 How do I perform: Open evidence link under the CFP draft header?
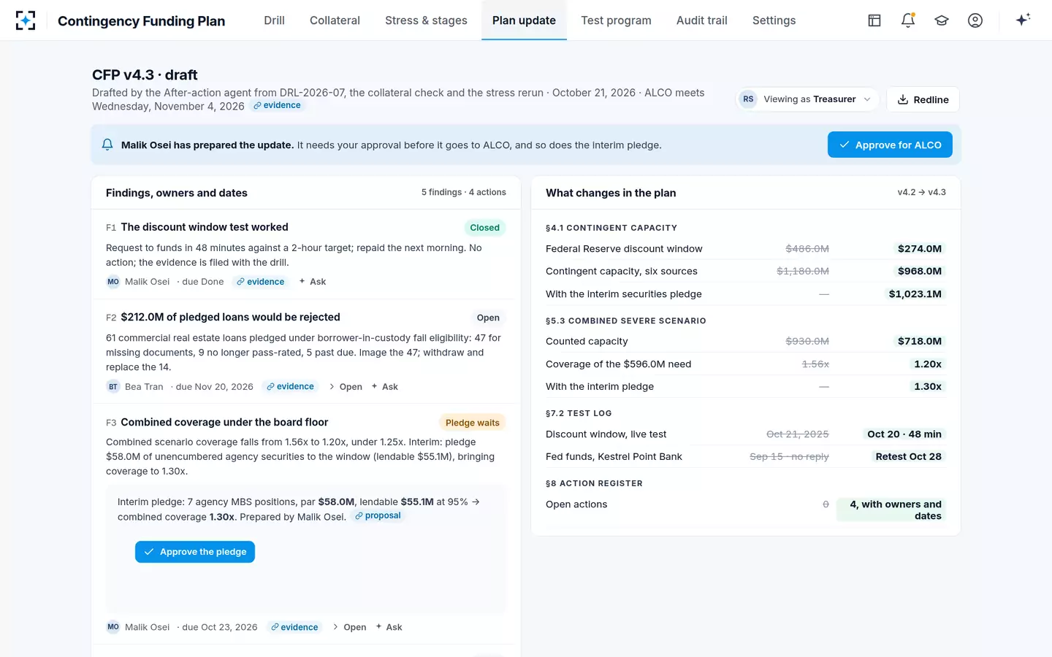click(277, 106)
